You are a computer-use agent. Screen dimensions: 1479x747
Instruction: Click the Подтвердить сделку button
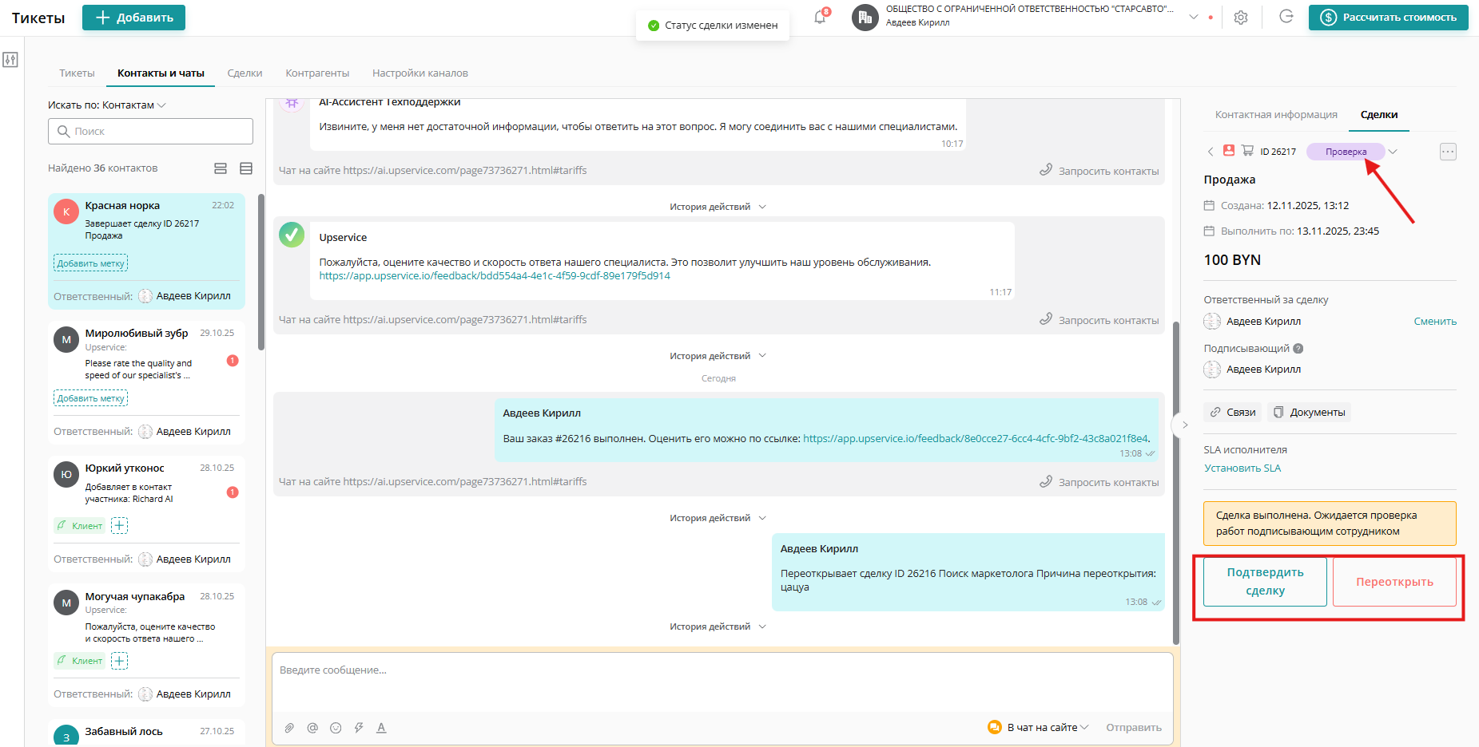[1264, 582]
